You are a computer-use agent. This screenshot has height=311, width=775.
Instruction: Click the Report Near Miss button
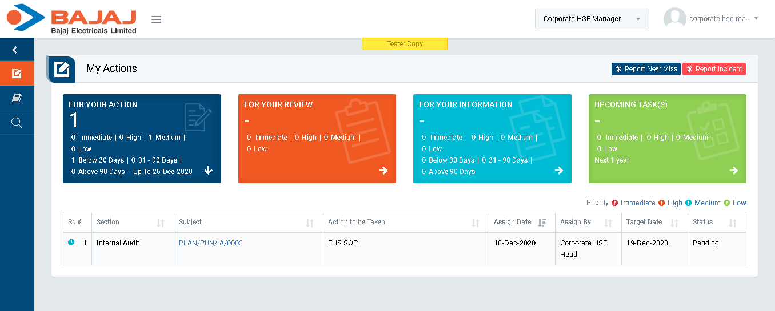click(x=645, y=69)
